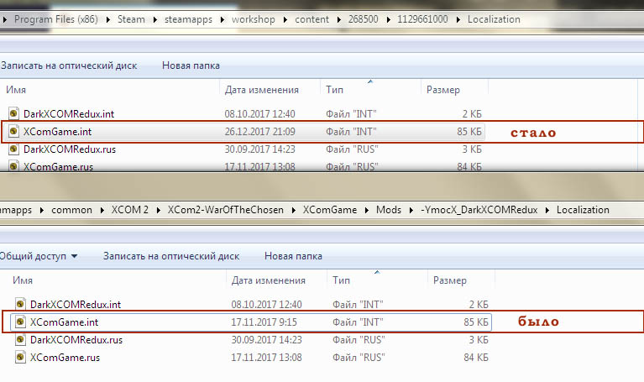Sort by Размер column in the Mods window
Image resolution: width=644 pixels, height=382 pixels.
452,280
